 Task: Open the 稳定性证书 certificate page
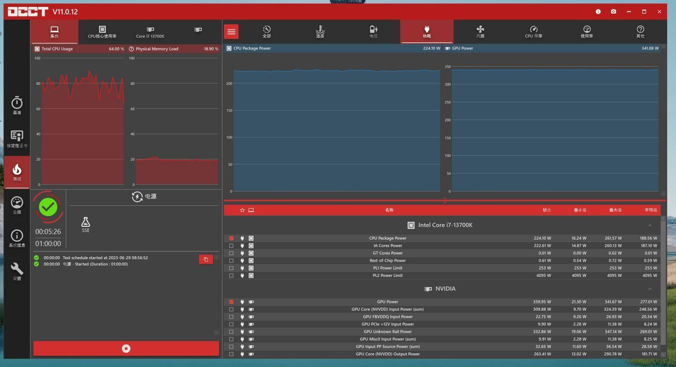coord(17,139)
